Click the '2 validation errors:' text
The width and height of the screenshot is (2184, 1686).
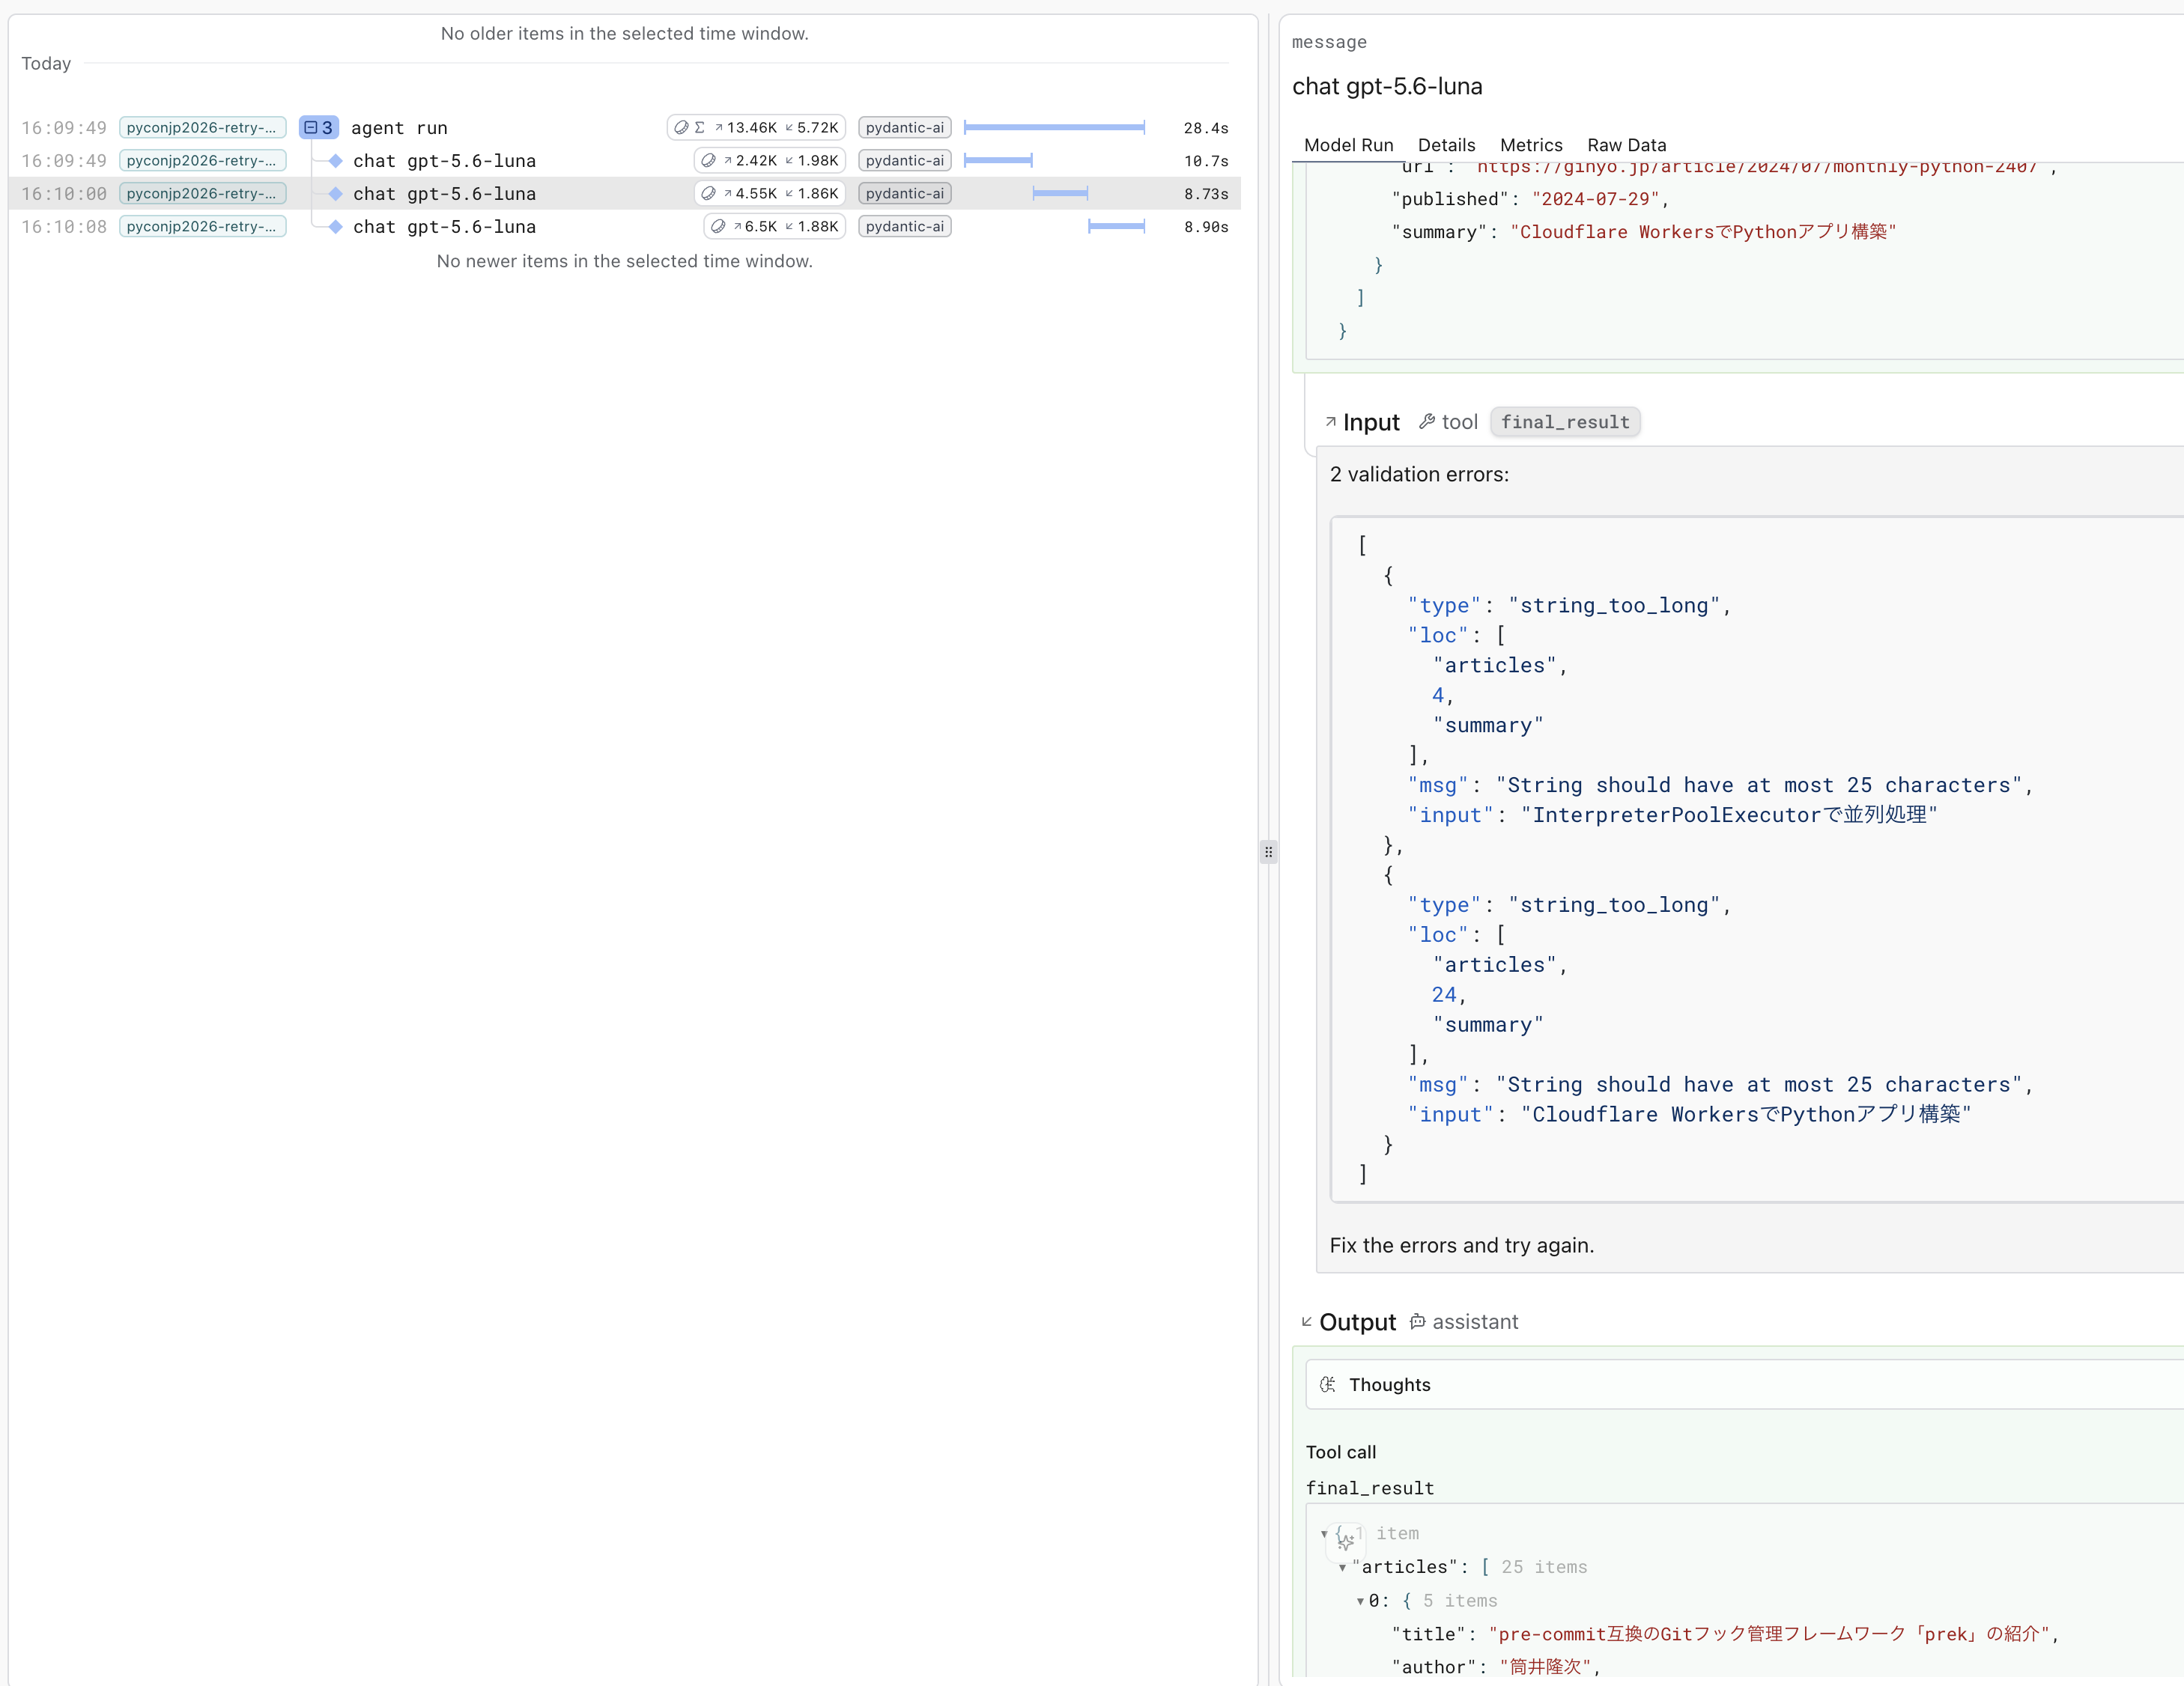tap(1419, 475)
